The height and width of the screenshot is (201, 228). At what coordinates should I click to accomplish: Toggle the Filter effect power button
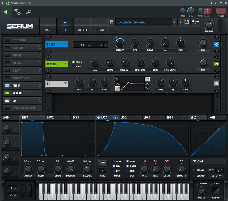pyautogui.click(x=217, y=44)
